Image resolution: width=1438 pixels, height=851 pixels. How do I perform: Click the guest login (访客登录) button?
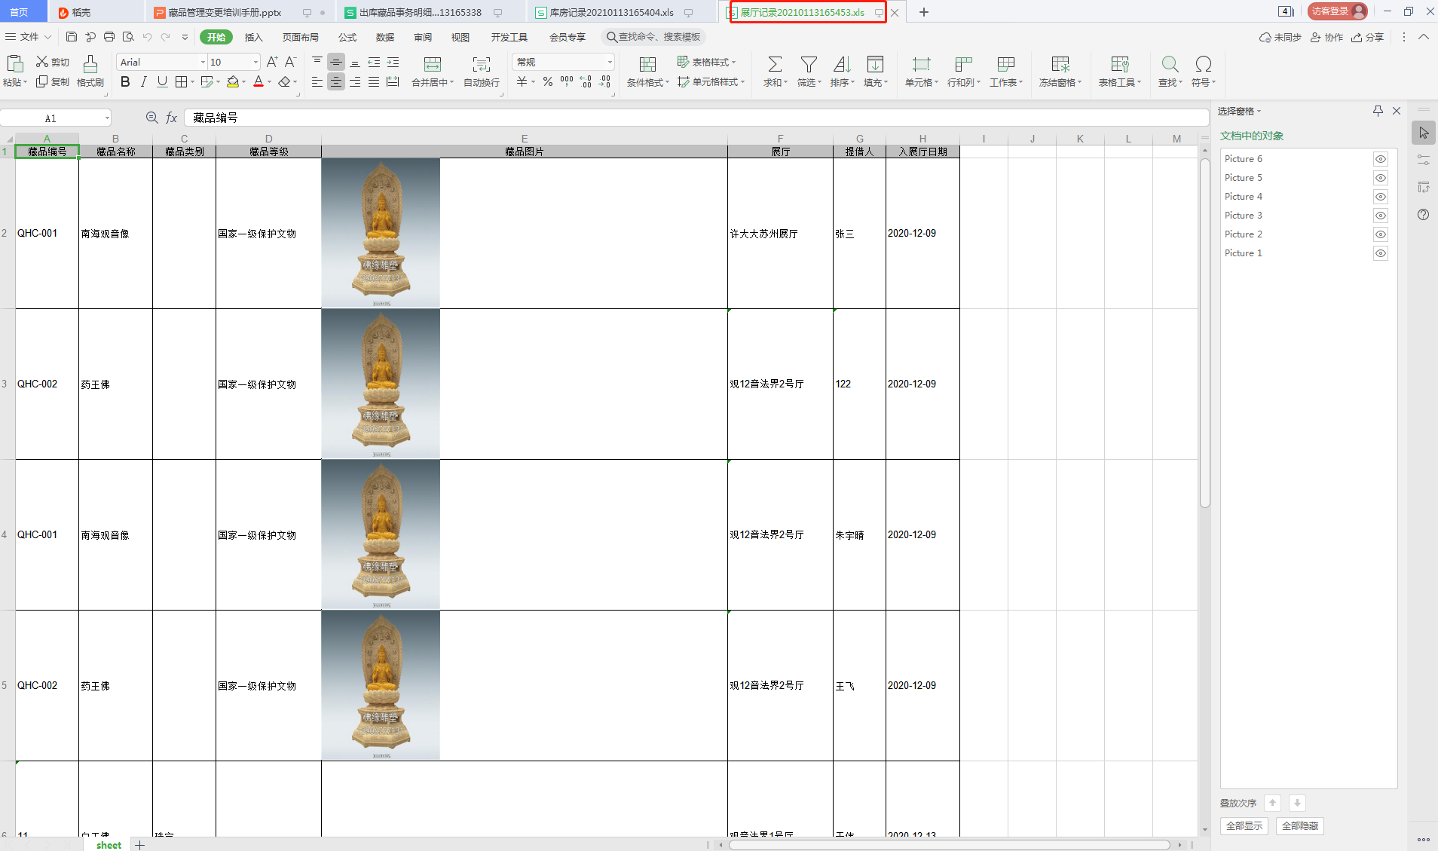(1339, 11)
